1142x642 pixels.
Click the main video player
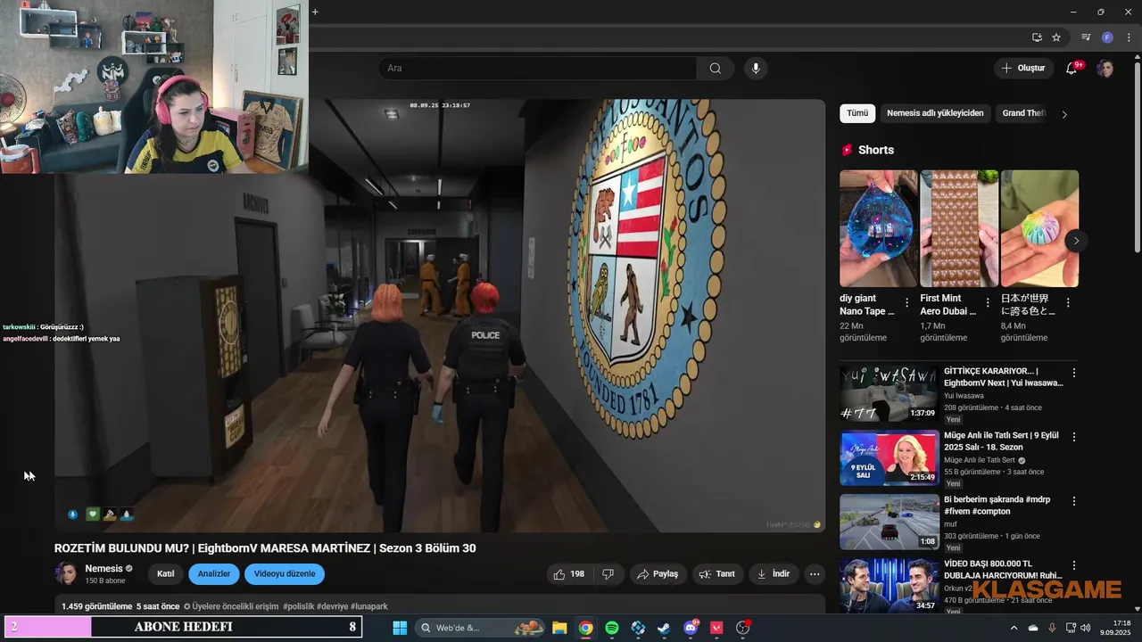[x=440, y=316]
